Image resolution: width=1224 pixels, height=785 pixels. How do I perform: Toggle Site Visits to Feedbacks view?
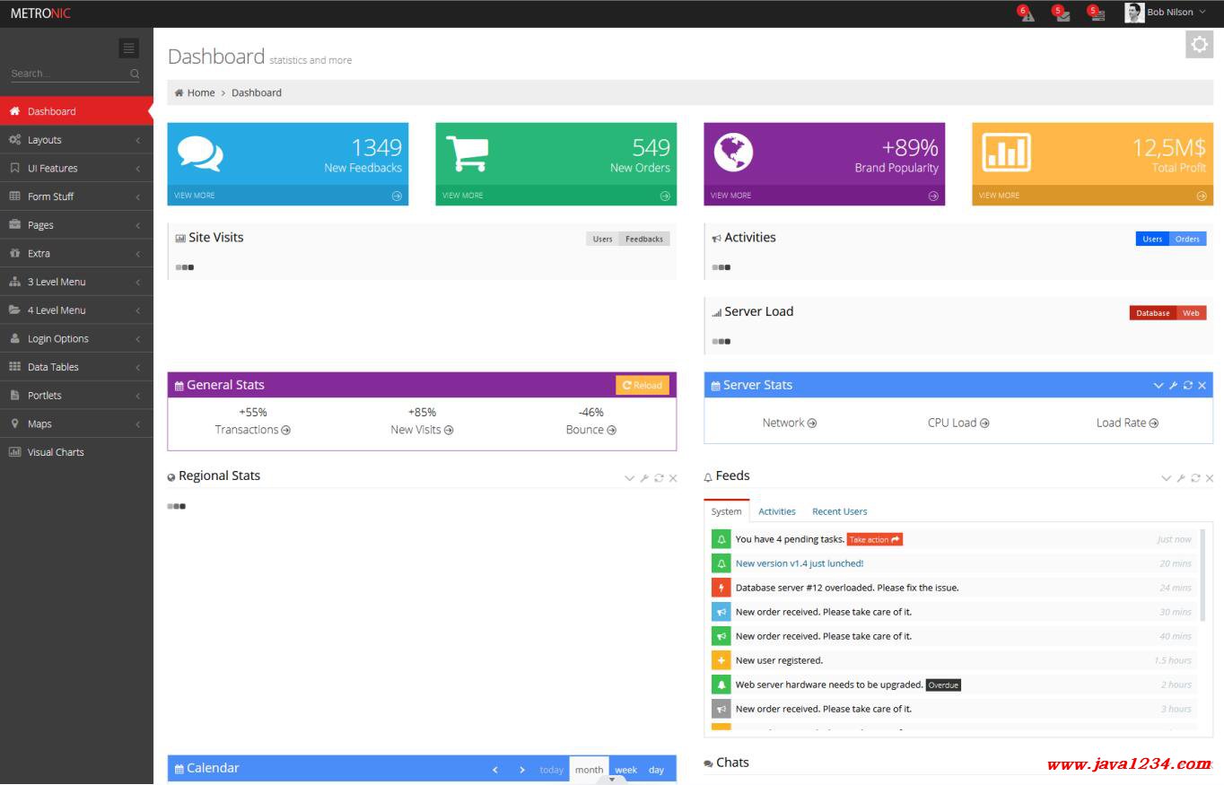[x=643, y=239]
